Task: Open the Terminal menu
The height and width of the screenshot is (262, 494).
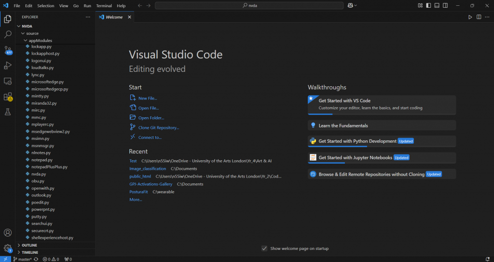Action: point(104,6)
